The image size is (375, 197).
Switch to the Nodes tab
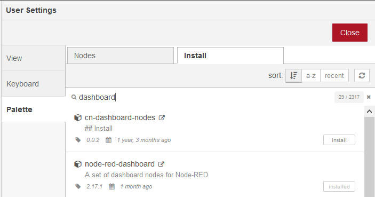click(121, 56)
